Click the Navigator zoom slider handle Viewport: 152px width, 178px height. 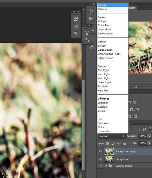tap(136, 87)
